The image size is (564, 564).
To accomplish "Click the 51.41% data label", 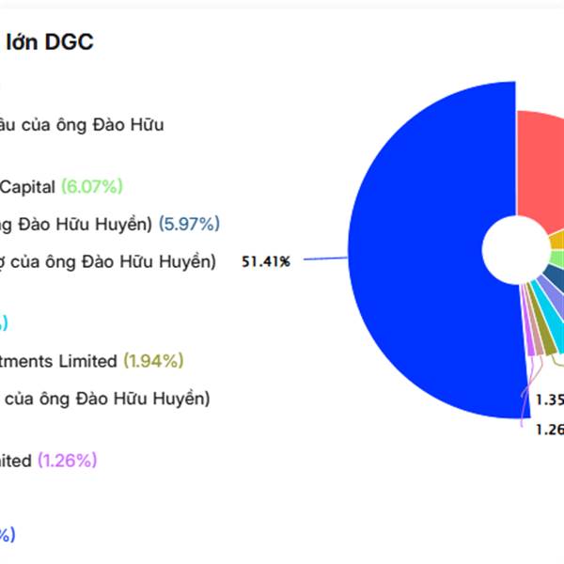I will pyautogui.click(x=266, y=261).
